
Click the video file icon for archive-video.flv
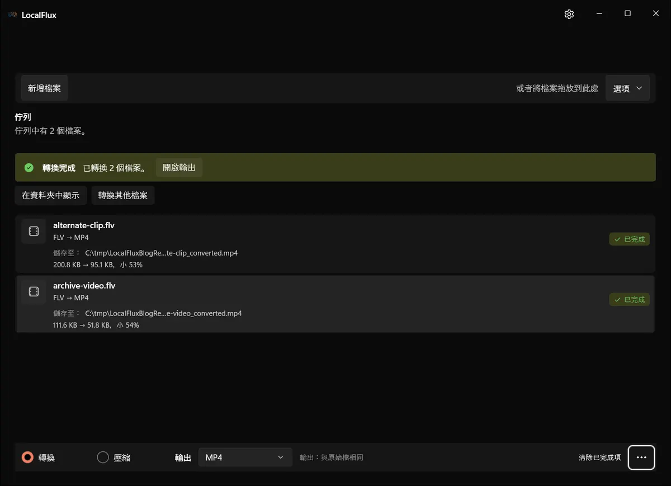[x=34, y=292]
